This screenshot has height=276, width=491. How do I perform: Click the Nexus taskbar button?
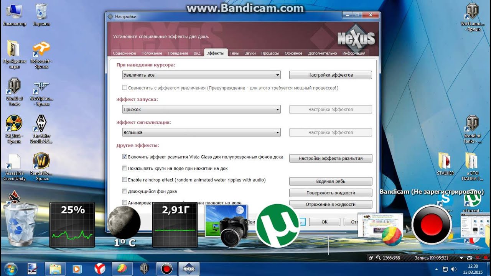pyautogui.click(x=188, y=269)
